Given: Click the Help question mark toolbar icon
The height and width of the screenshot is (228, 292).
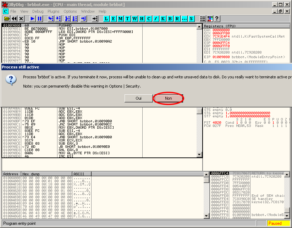Looking at the screenshot, I should click(217, 18).
